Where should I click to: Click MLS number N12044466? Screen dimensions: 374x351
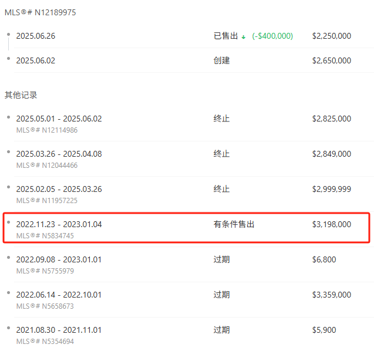click(x=46, y=166)
